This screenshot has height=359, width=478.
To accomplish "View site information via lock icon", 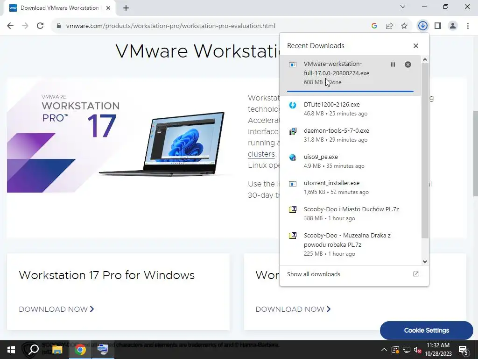I will [59, 26].
